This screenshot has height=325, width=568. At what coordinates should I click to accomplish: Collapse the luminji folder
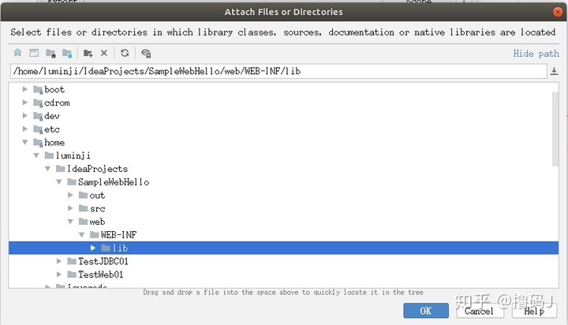[x=36, y=155]
